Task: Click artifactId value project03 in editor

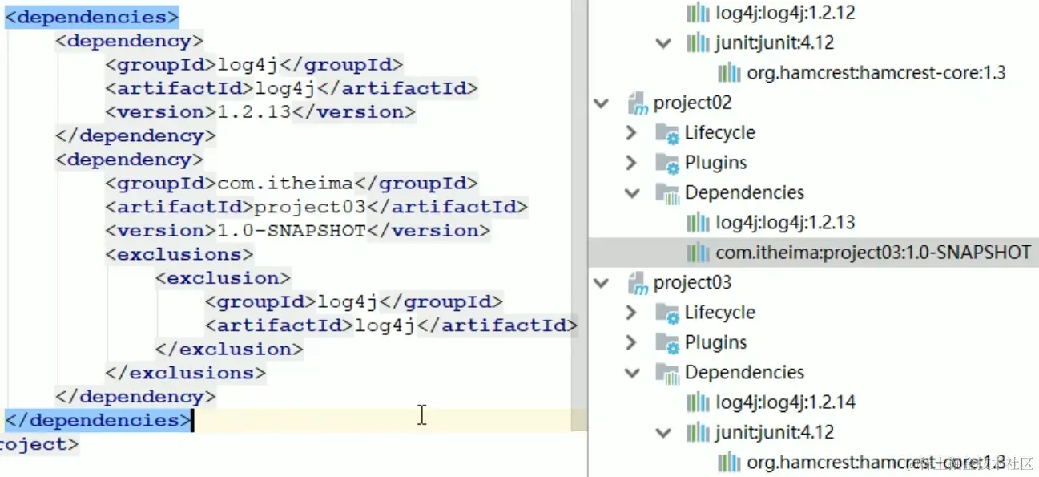Action: [310, 208]
